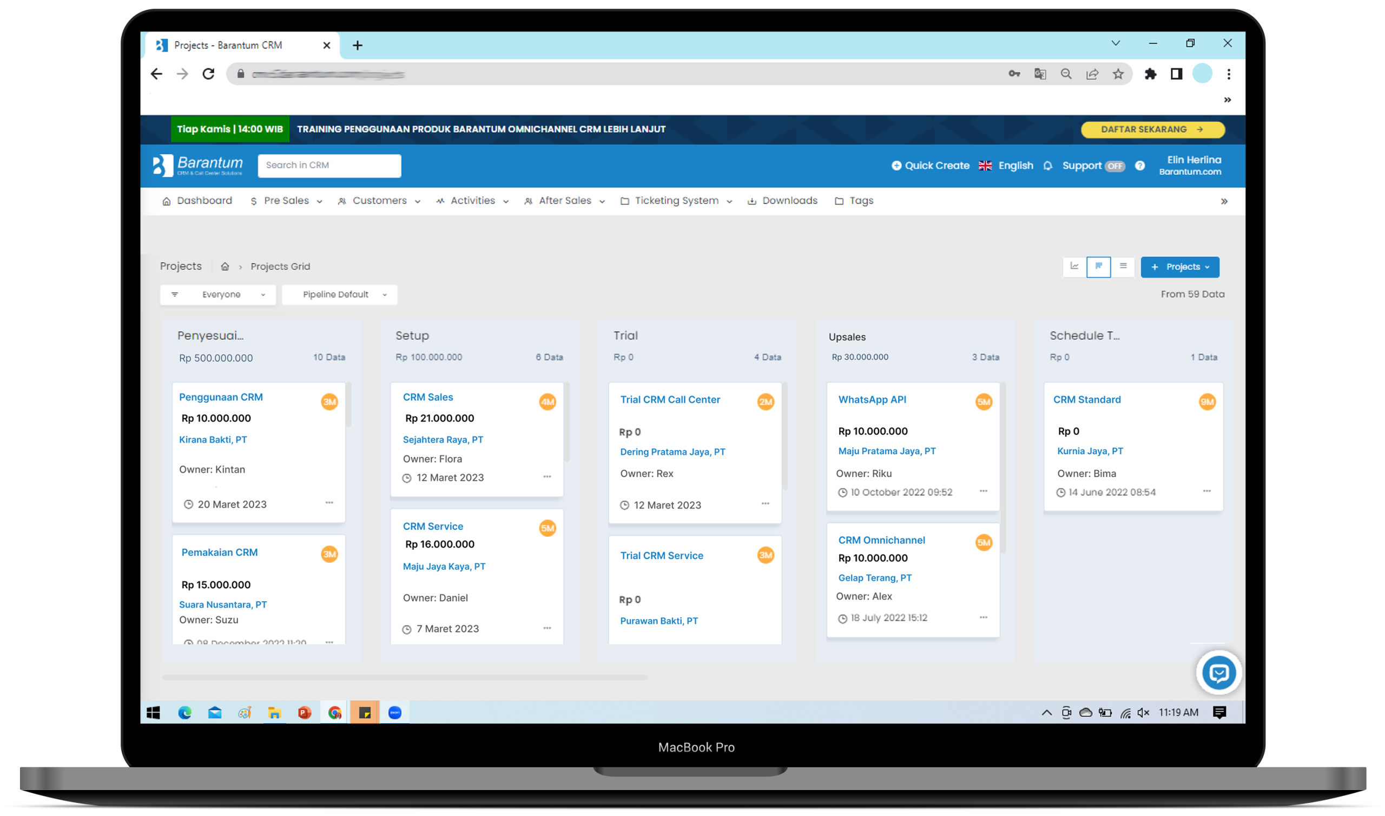Image resolution: width=1385 pixels, height=816 pixels.
Task: Click the Penggunaan CRM project link
Action: [x=221, y=397]
